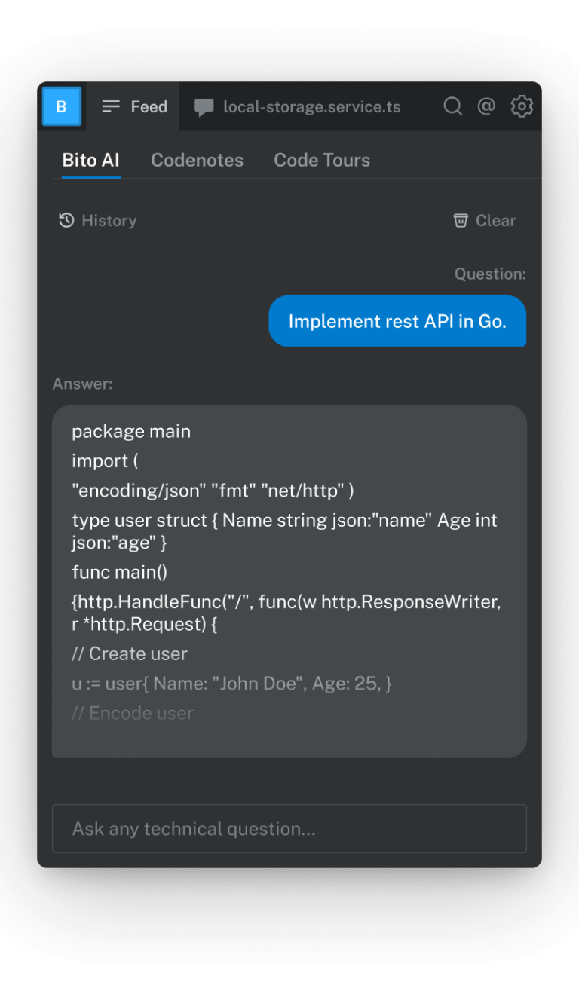Click the @ mention icon
The height and width of the screenshot is (994, 579).
click(x=486, y=106)
